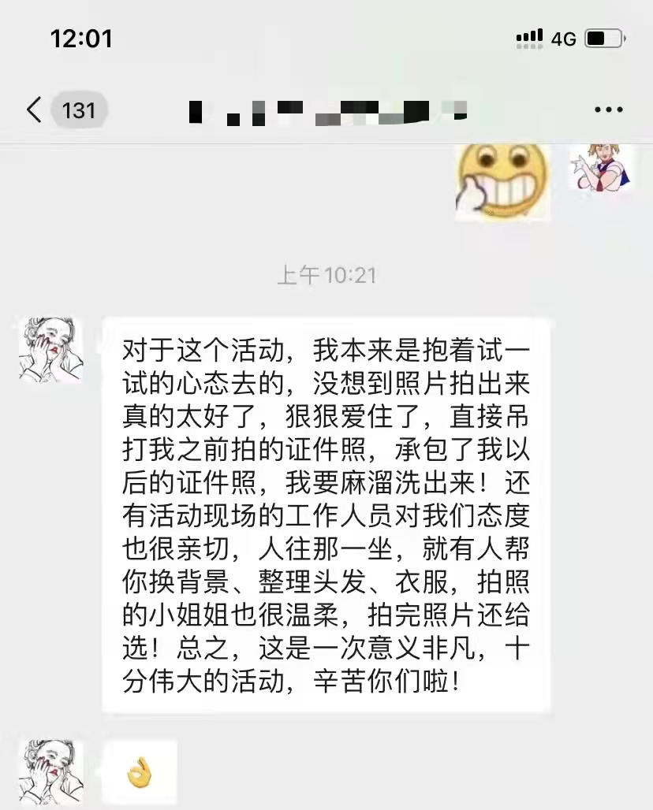
Task: Tap the line mentioning 整理头发、衣服
Action: 326,582
